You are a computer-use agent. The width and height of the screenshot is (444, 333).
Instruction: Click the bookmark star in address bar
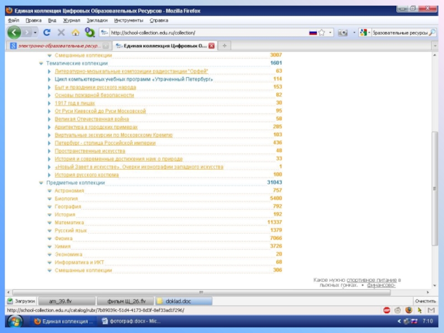(x=322, y=33)
